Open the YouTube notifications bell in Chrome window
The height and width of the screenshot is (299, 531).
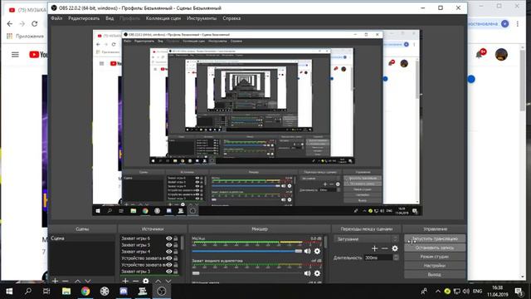click(480, 55)
